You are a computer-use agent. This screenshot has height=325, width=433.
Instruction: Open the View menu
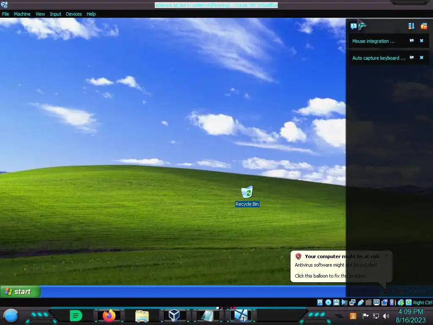point(40,14)
